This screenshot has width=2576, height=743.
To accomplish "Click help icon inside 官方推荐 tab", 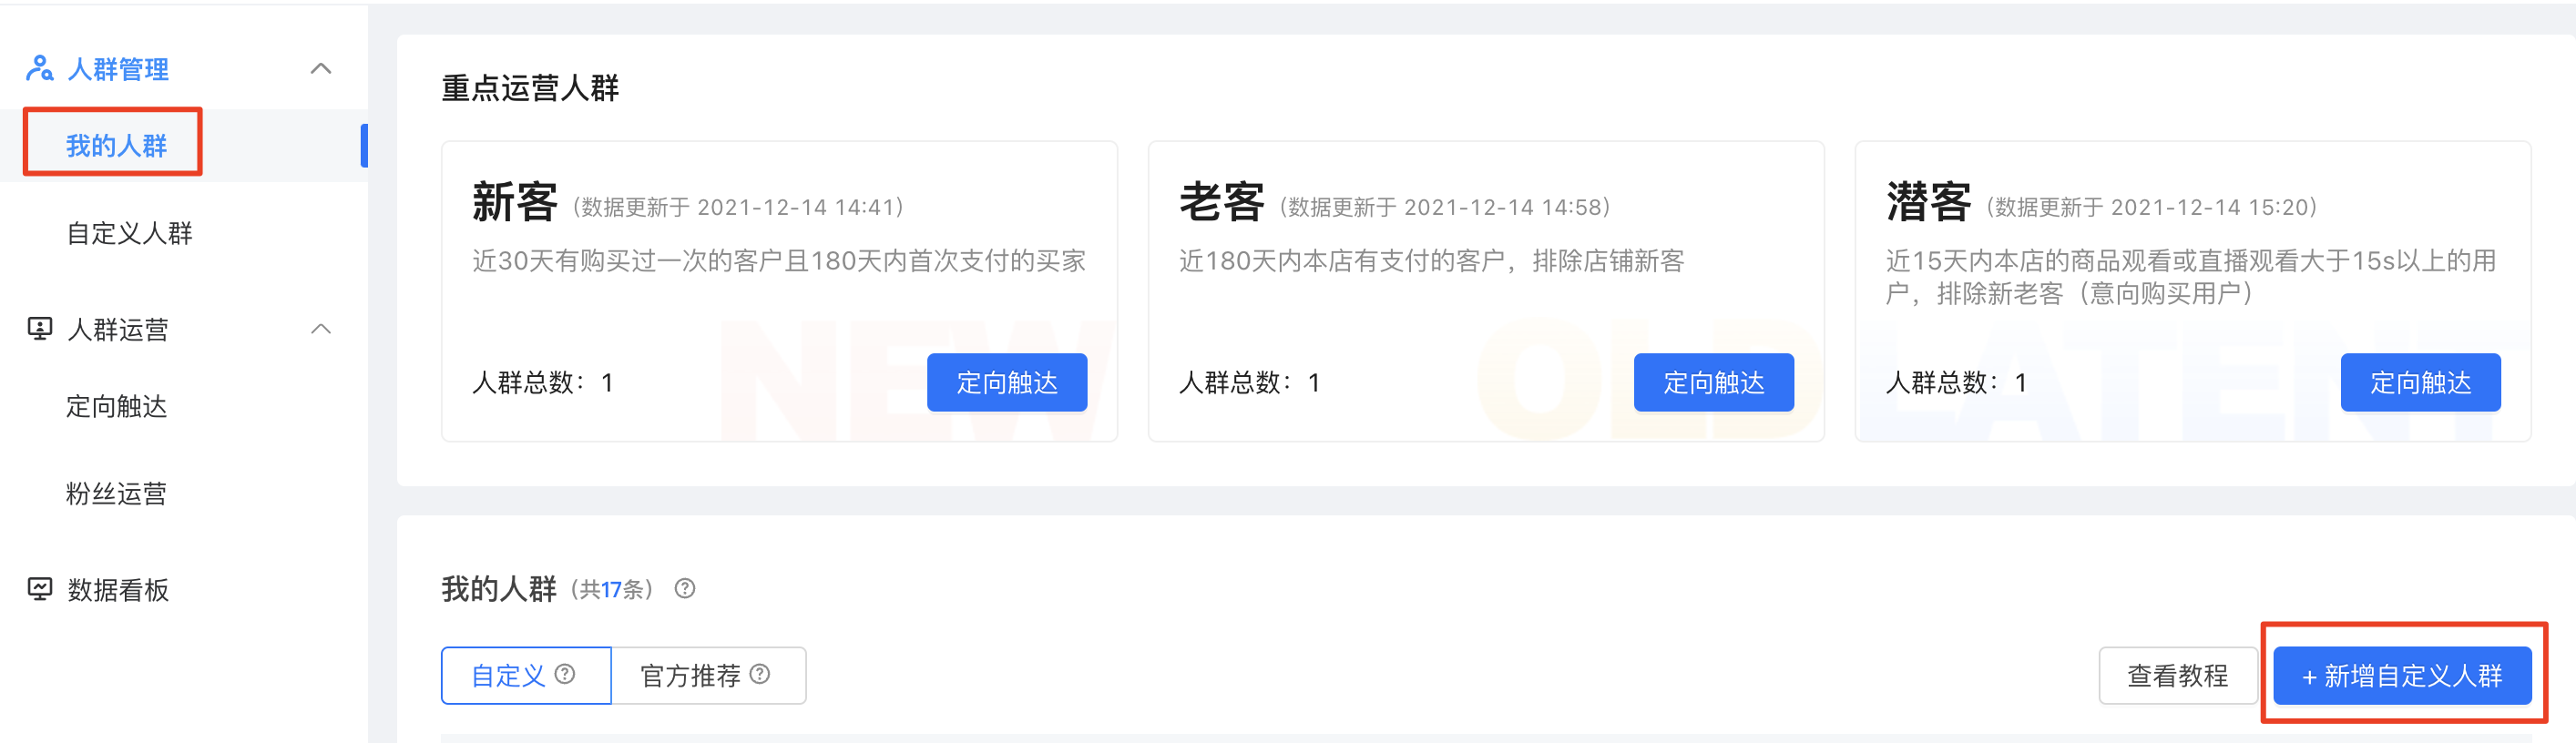I will [760, 674].
